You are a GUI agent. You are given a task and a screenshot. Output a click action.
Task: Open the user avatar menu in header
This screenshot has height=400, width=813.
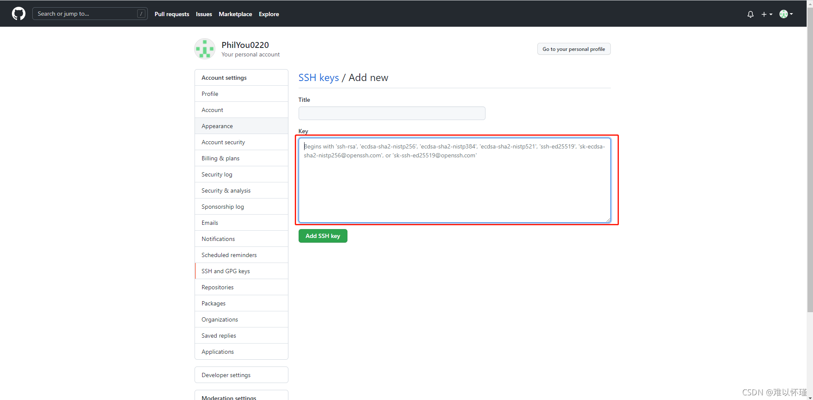click(x=786, y=14)
